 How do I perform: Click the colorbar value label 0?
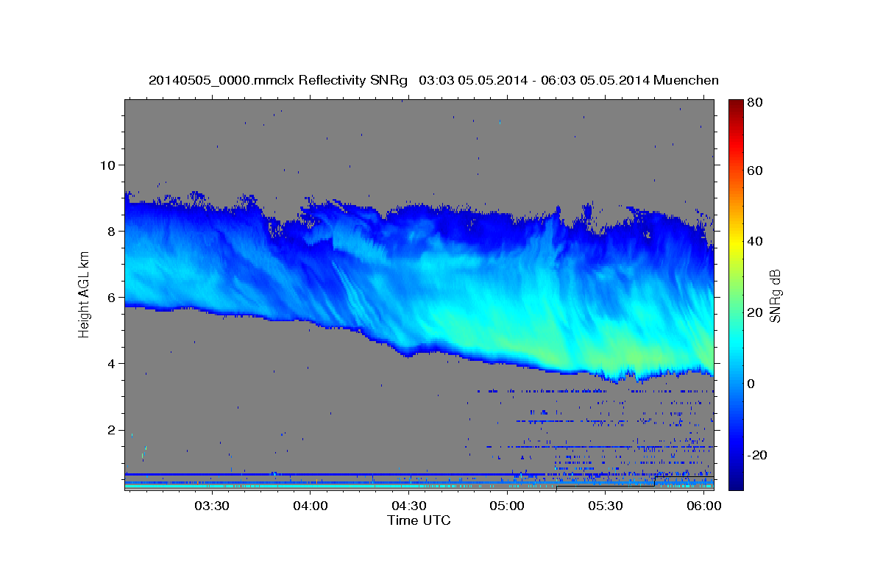[x=752, y=384]
